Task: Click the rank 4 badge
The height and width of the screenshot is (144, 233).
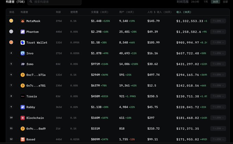Action: (11, 53)
